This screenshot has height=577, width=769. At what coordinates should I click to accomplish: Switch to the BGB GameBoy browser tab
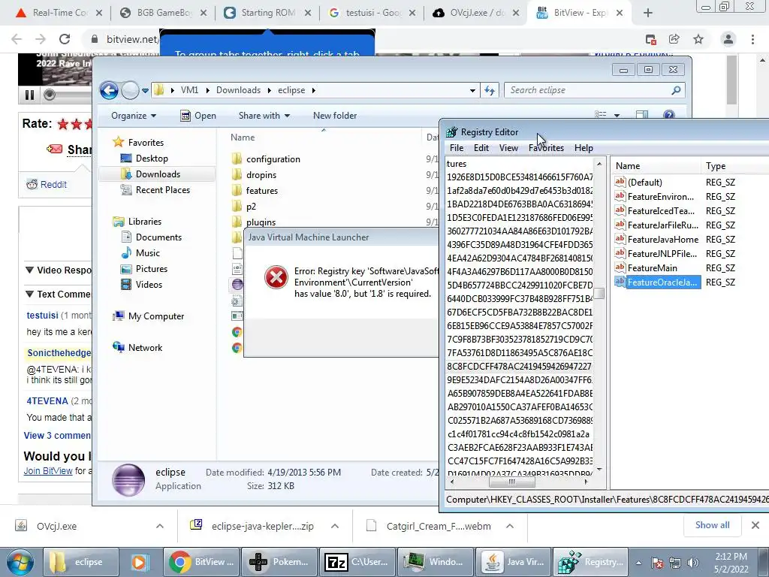(163, 13)
